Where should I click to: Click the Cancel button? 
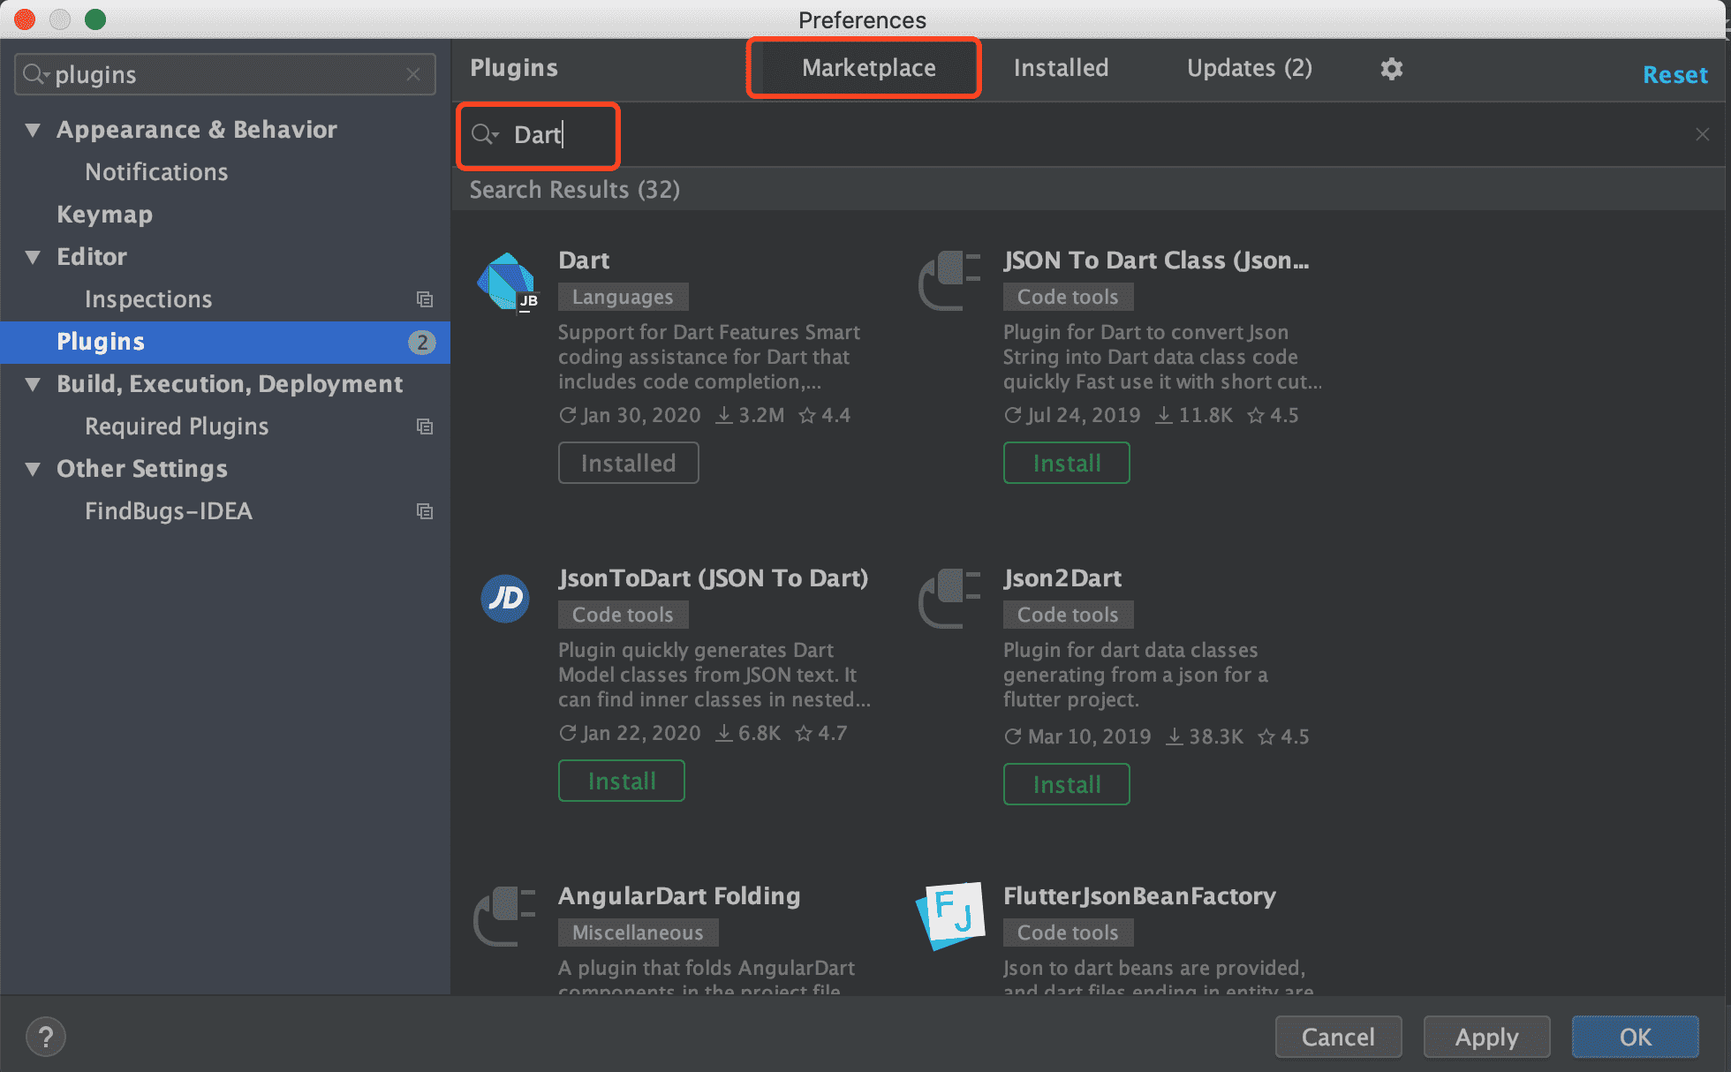pos(1338,1037)
